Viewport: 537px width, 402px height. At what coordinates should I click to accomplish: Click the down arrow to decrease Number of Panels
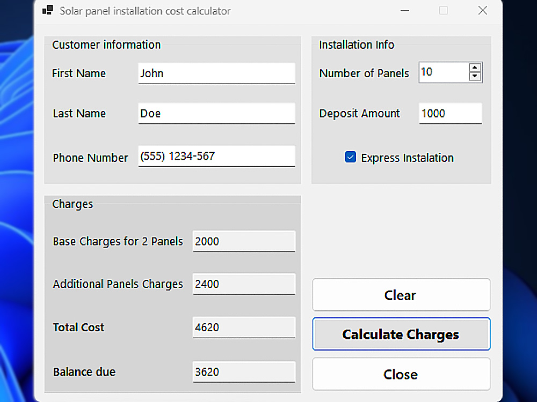coord(475,77)
